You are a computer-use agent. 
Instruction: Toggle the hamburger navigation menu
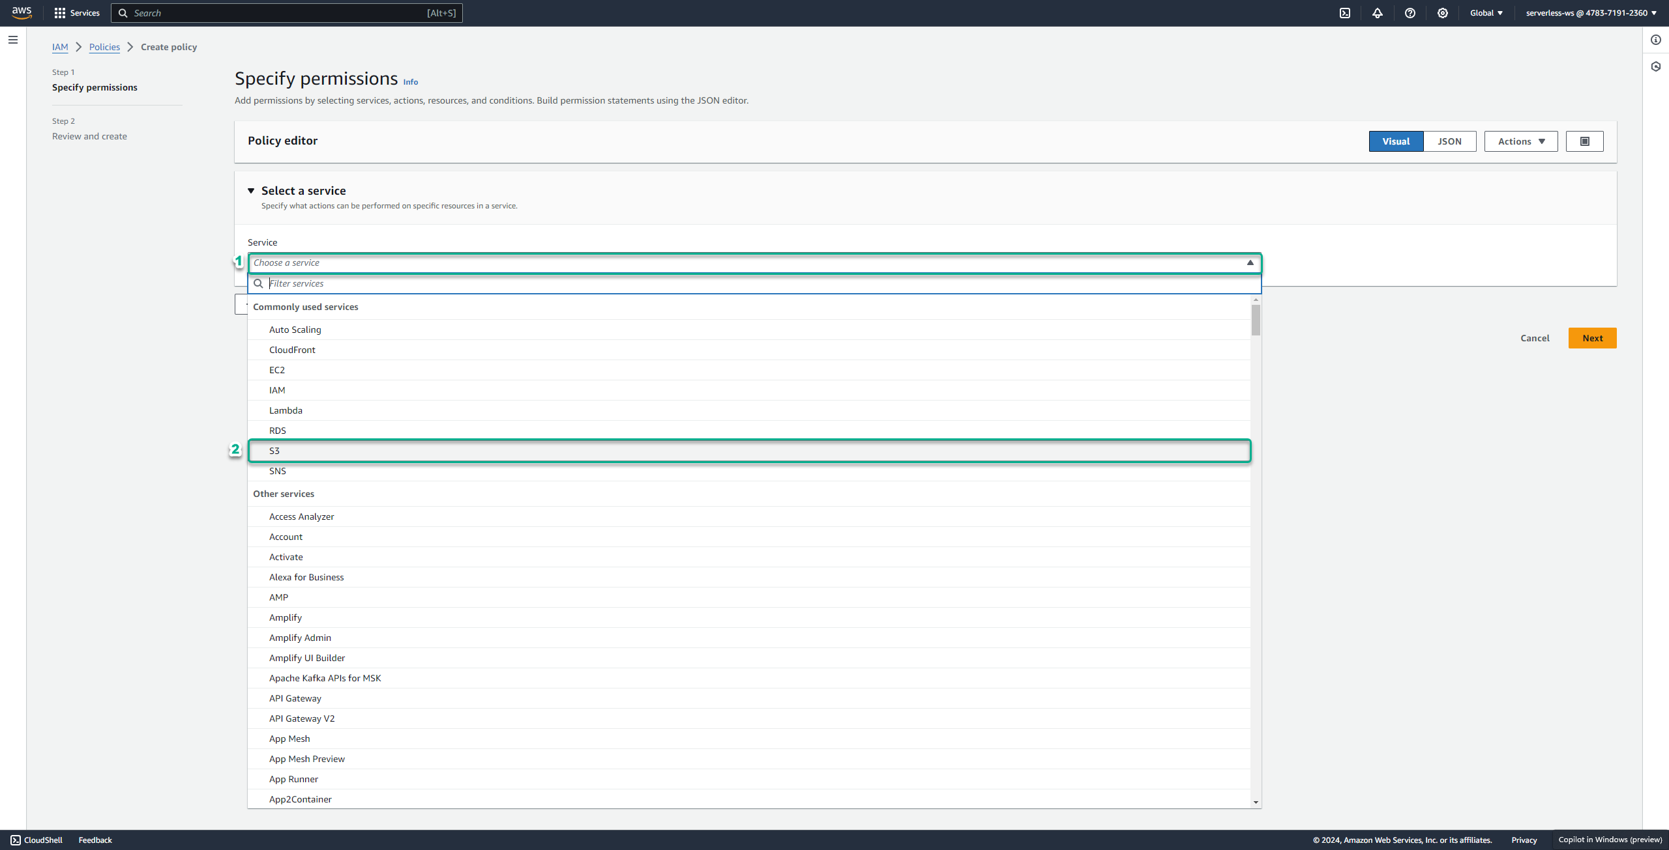13,40
